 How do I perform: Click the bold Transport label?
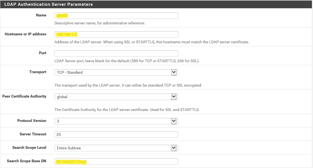tap(38, 72)
